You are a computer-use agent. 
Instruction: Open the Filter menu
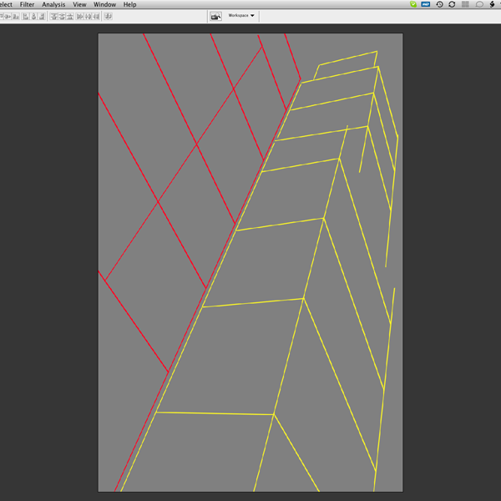[27, 4]
